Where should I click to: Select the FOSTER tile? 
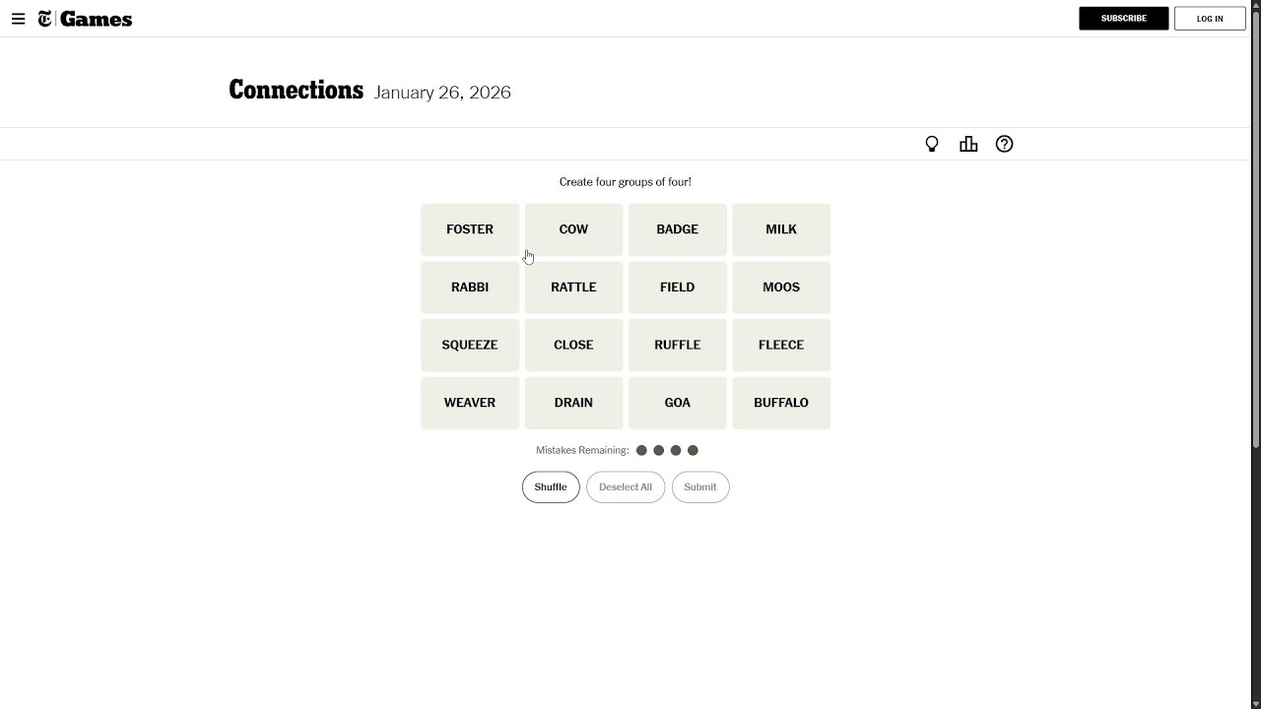click(x=470, y=229)
